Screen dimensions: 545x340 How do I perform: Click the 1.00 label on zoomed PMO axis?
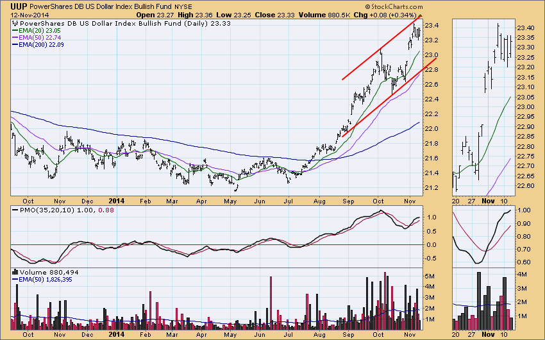[524, 210]
